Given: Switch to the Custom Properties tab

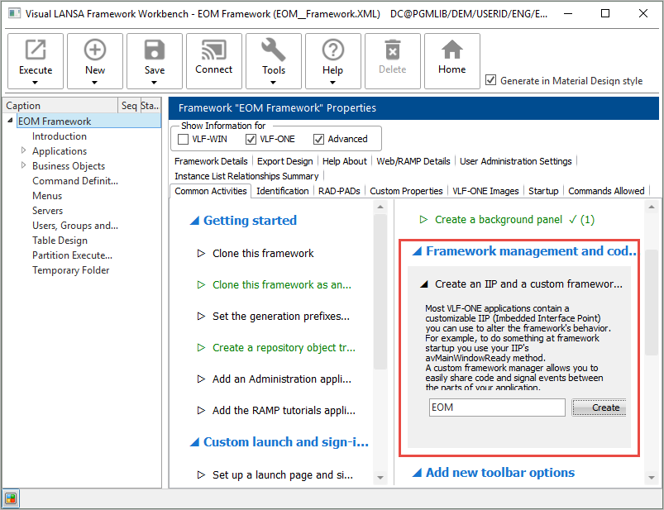Looking at the screenshot, I should (x=406, y=191).
